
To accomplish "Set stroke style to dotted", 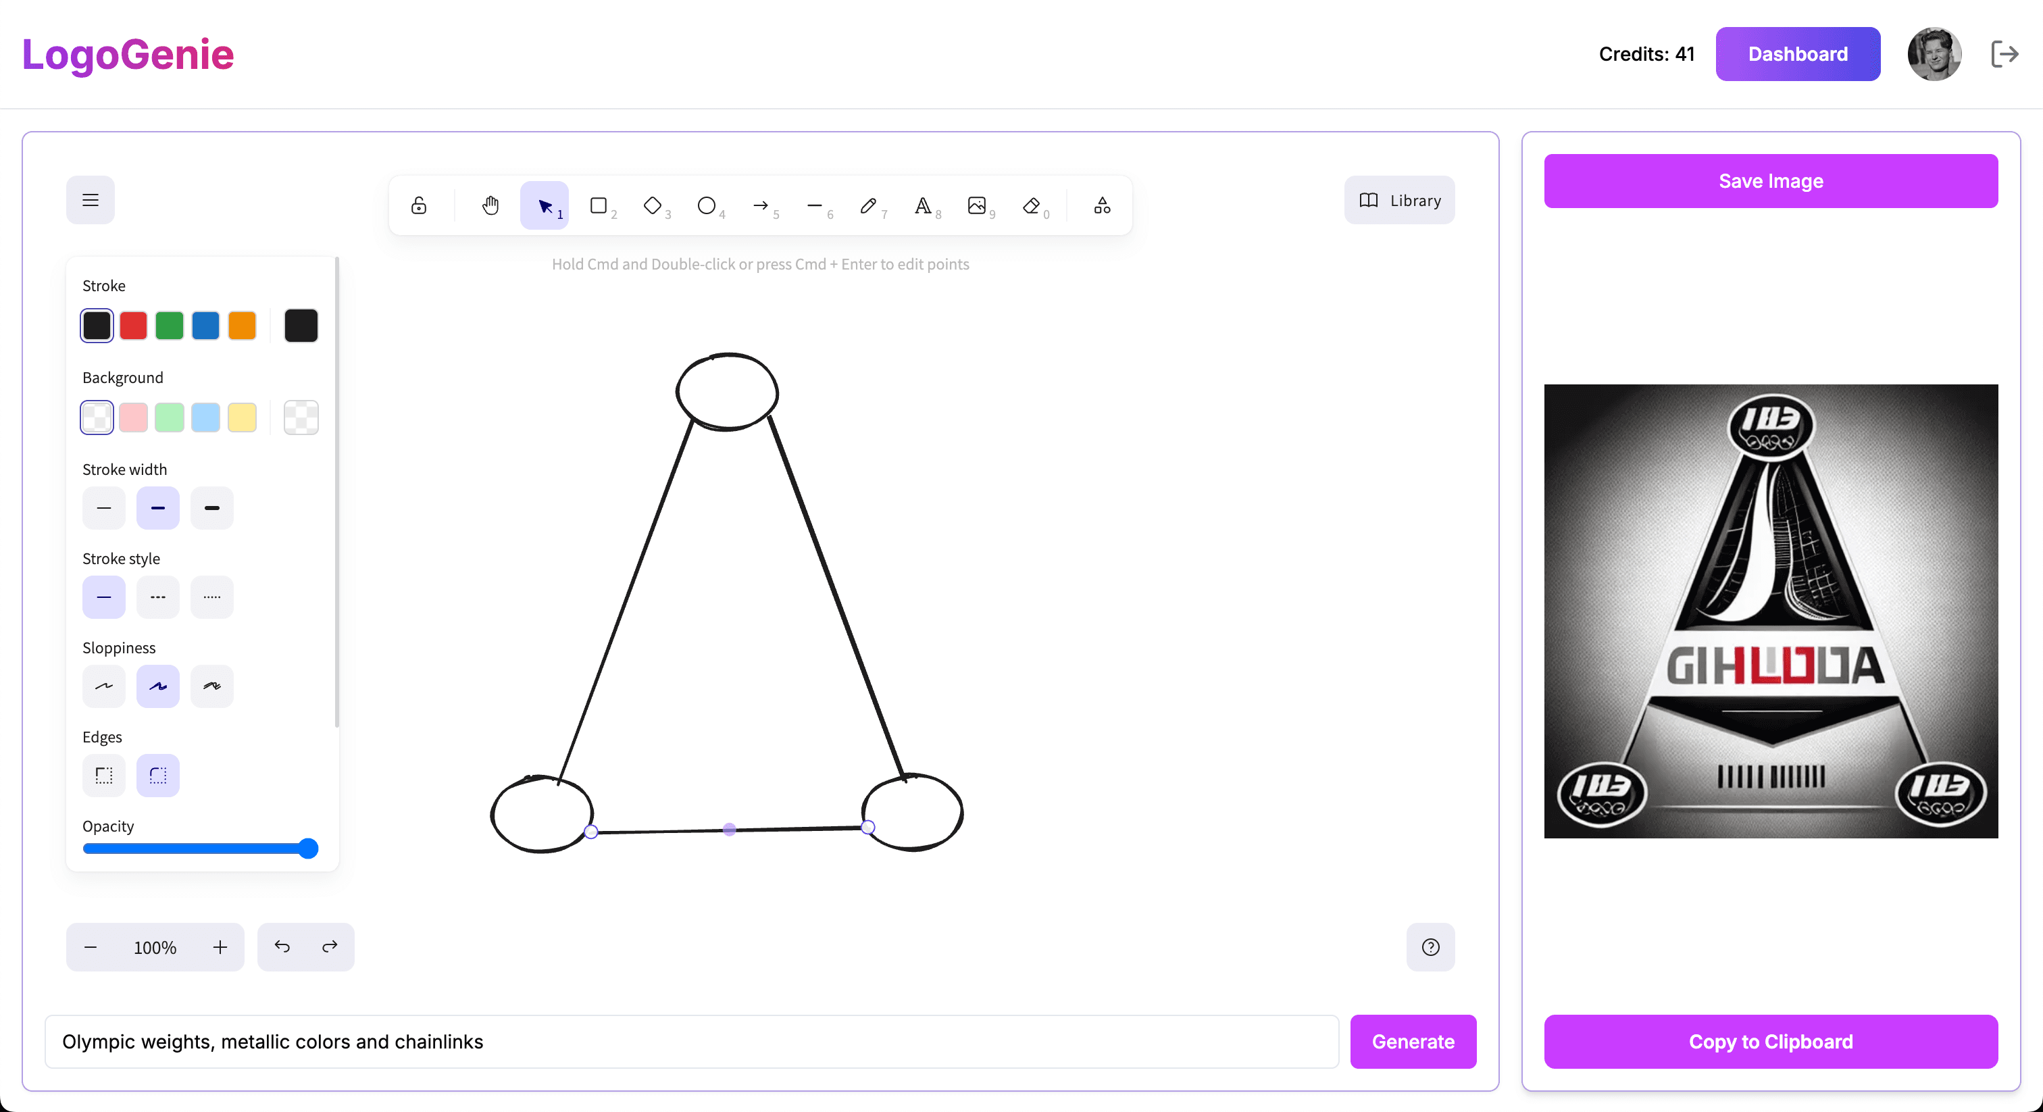I will point(211,597).
